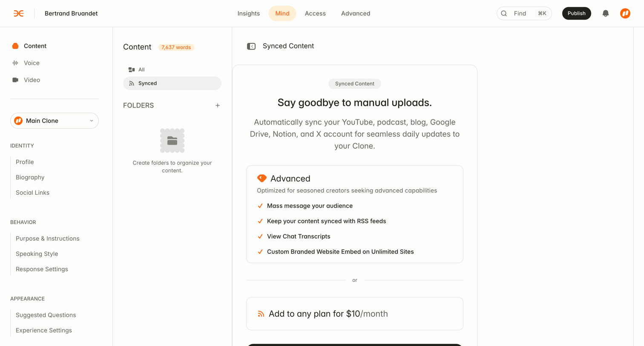Click chevron on Main Clone selector
This screenshot has height=346, width=644.
(92, 121)
